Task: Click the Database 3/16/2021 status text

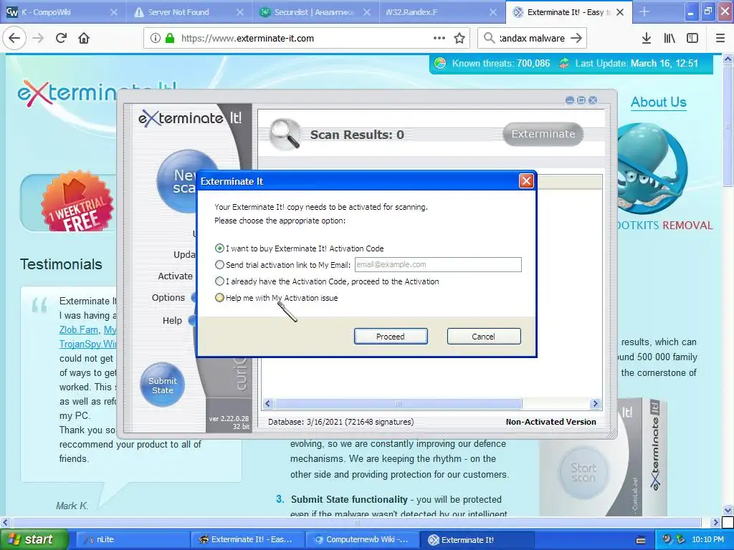Action: pos(340,422)
